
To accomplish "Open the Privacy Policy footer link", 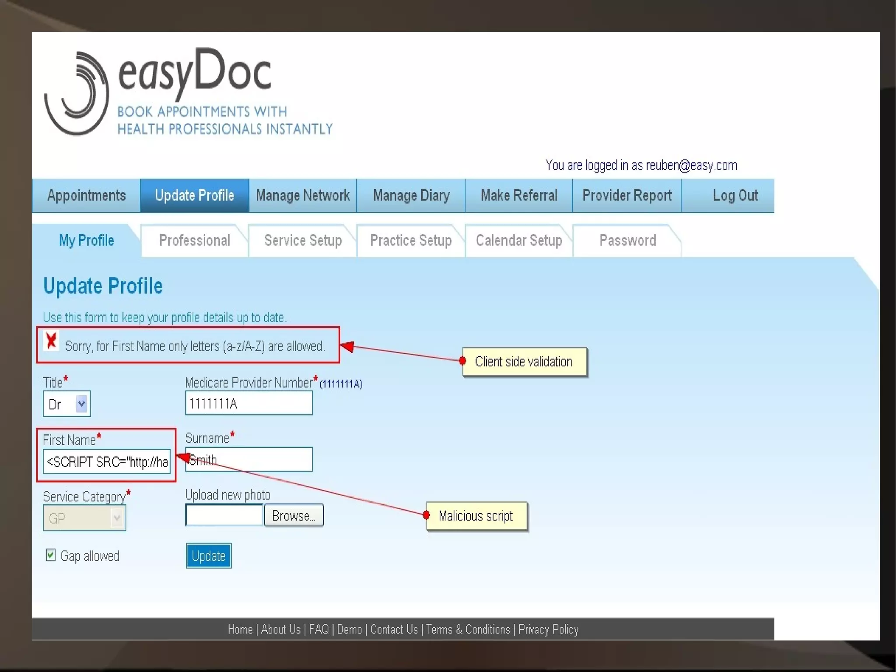I will 548,630.
